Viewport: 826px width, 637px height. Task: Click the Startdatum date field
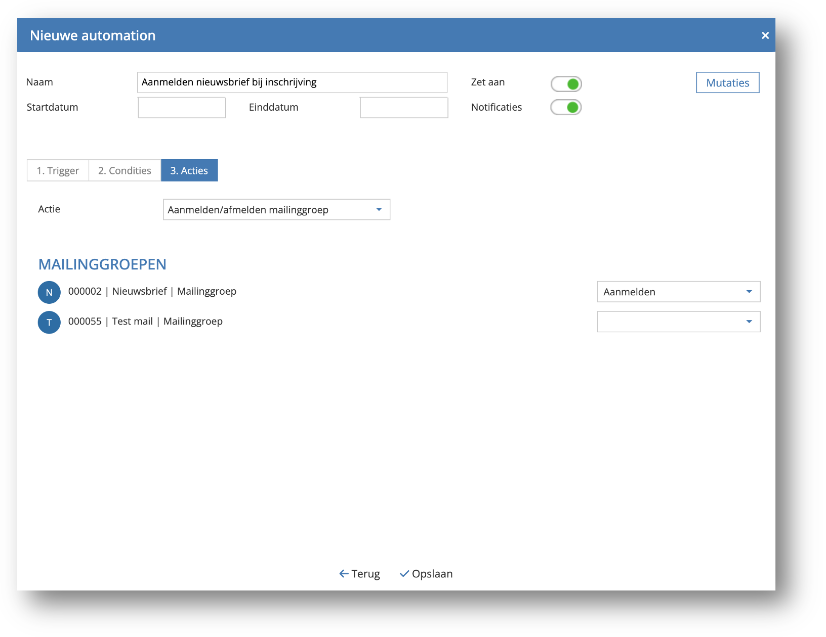coord(182,107)
